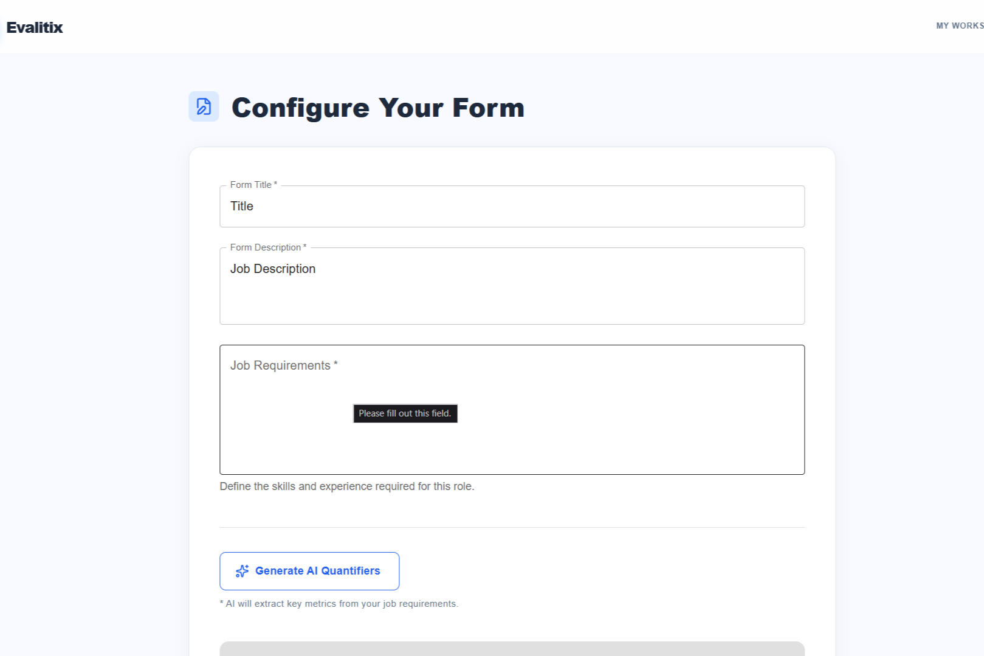The width and height of the screenshot is (984, 656).
Task: Open the My Workspace nav link
Action: 960,26
